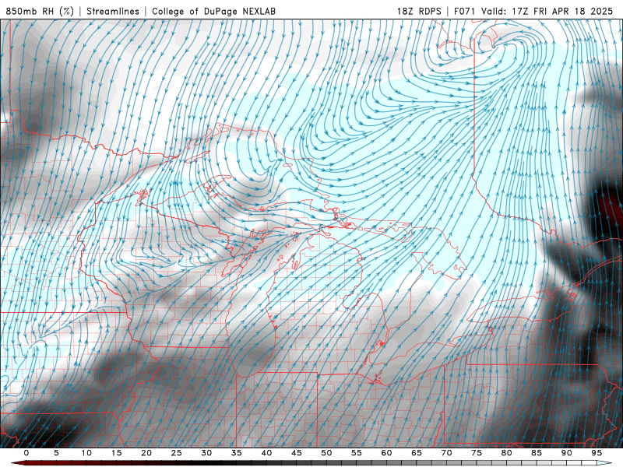Screen dimensions: 623x467
Task: Click the 60 value on the RH color scale
Action: tap(386, 453)
